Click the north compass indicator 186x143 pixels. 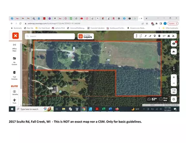[174, 69]
